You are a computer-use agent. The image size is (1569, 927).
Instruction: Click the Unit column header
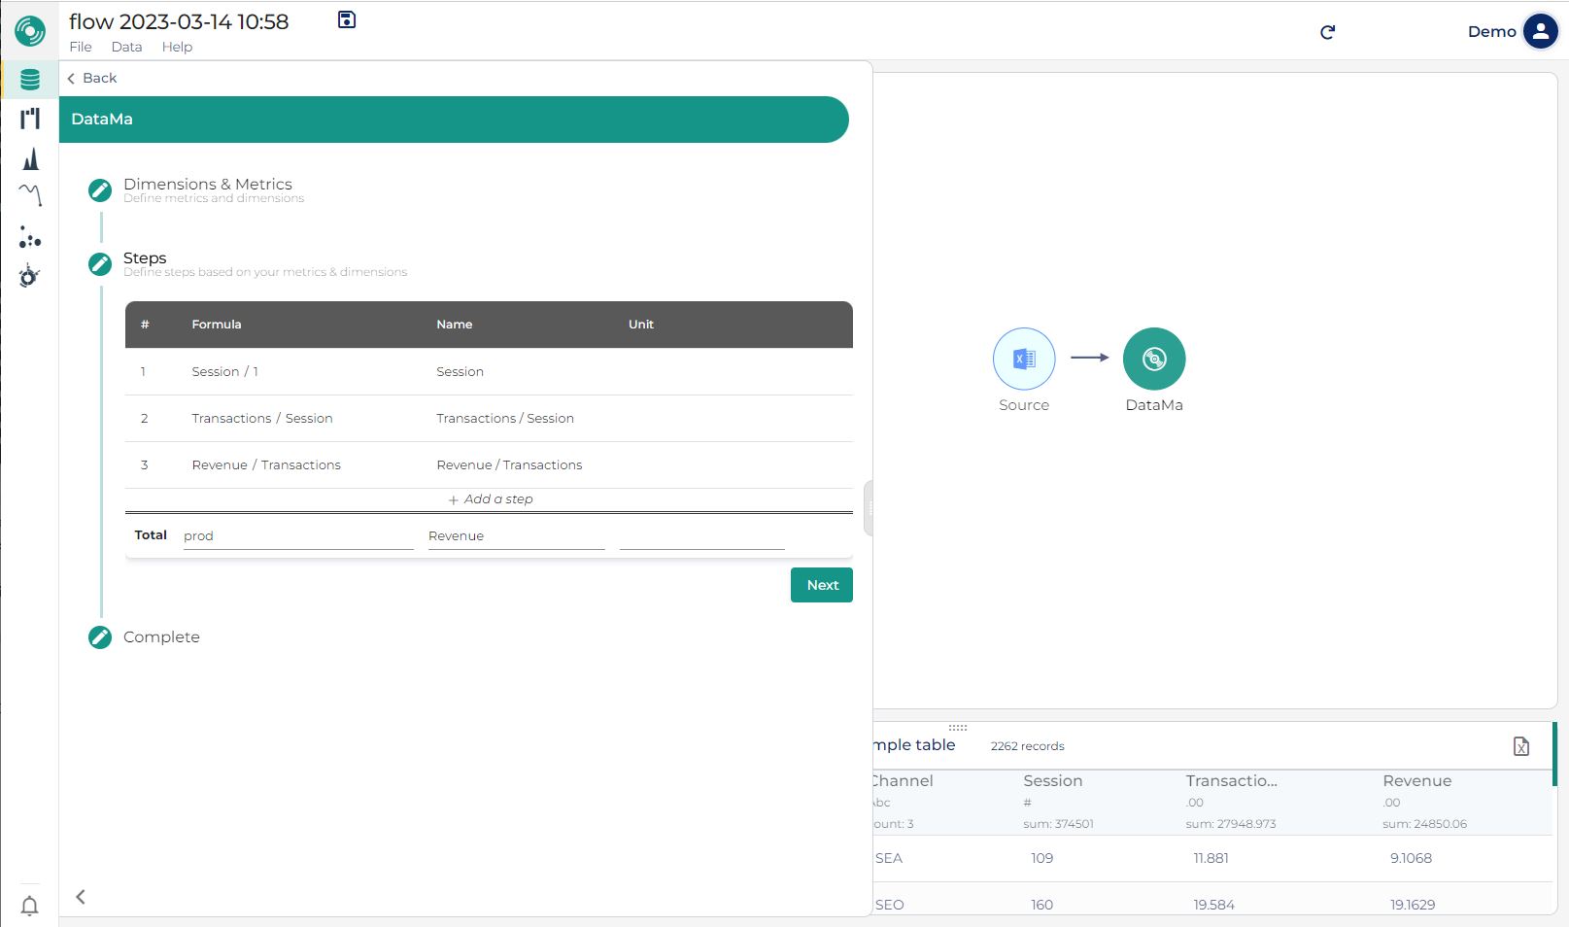click(641, 325)
